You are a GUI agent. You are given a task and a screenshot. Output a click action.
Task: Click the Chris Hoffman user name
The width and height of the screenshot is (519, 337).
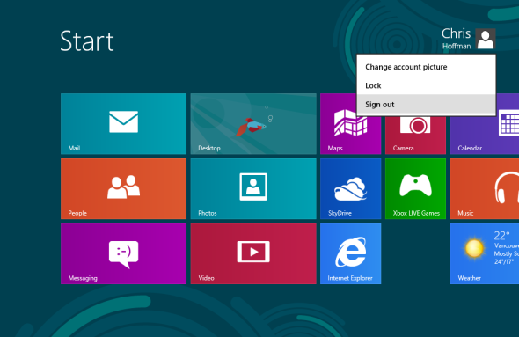pos(457,39)
